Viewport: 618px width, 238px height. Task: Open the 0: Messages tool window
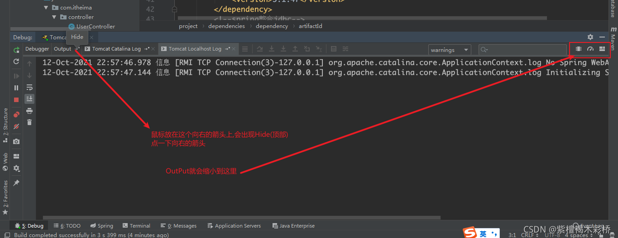click(178, 226)
